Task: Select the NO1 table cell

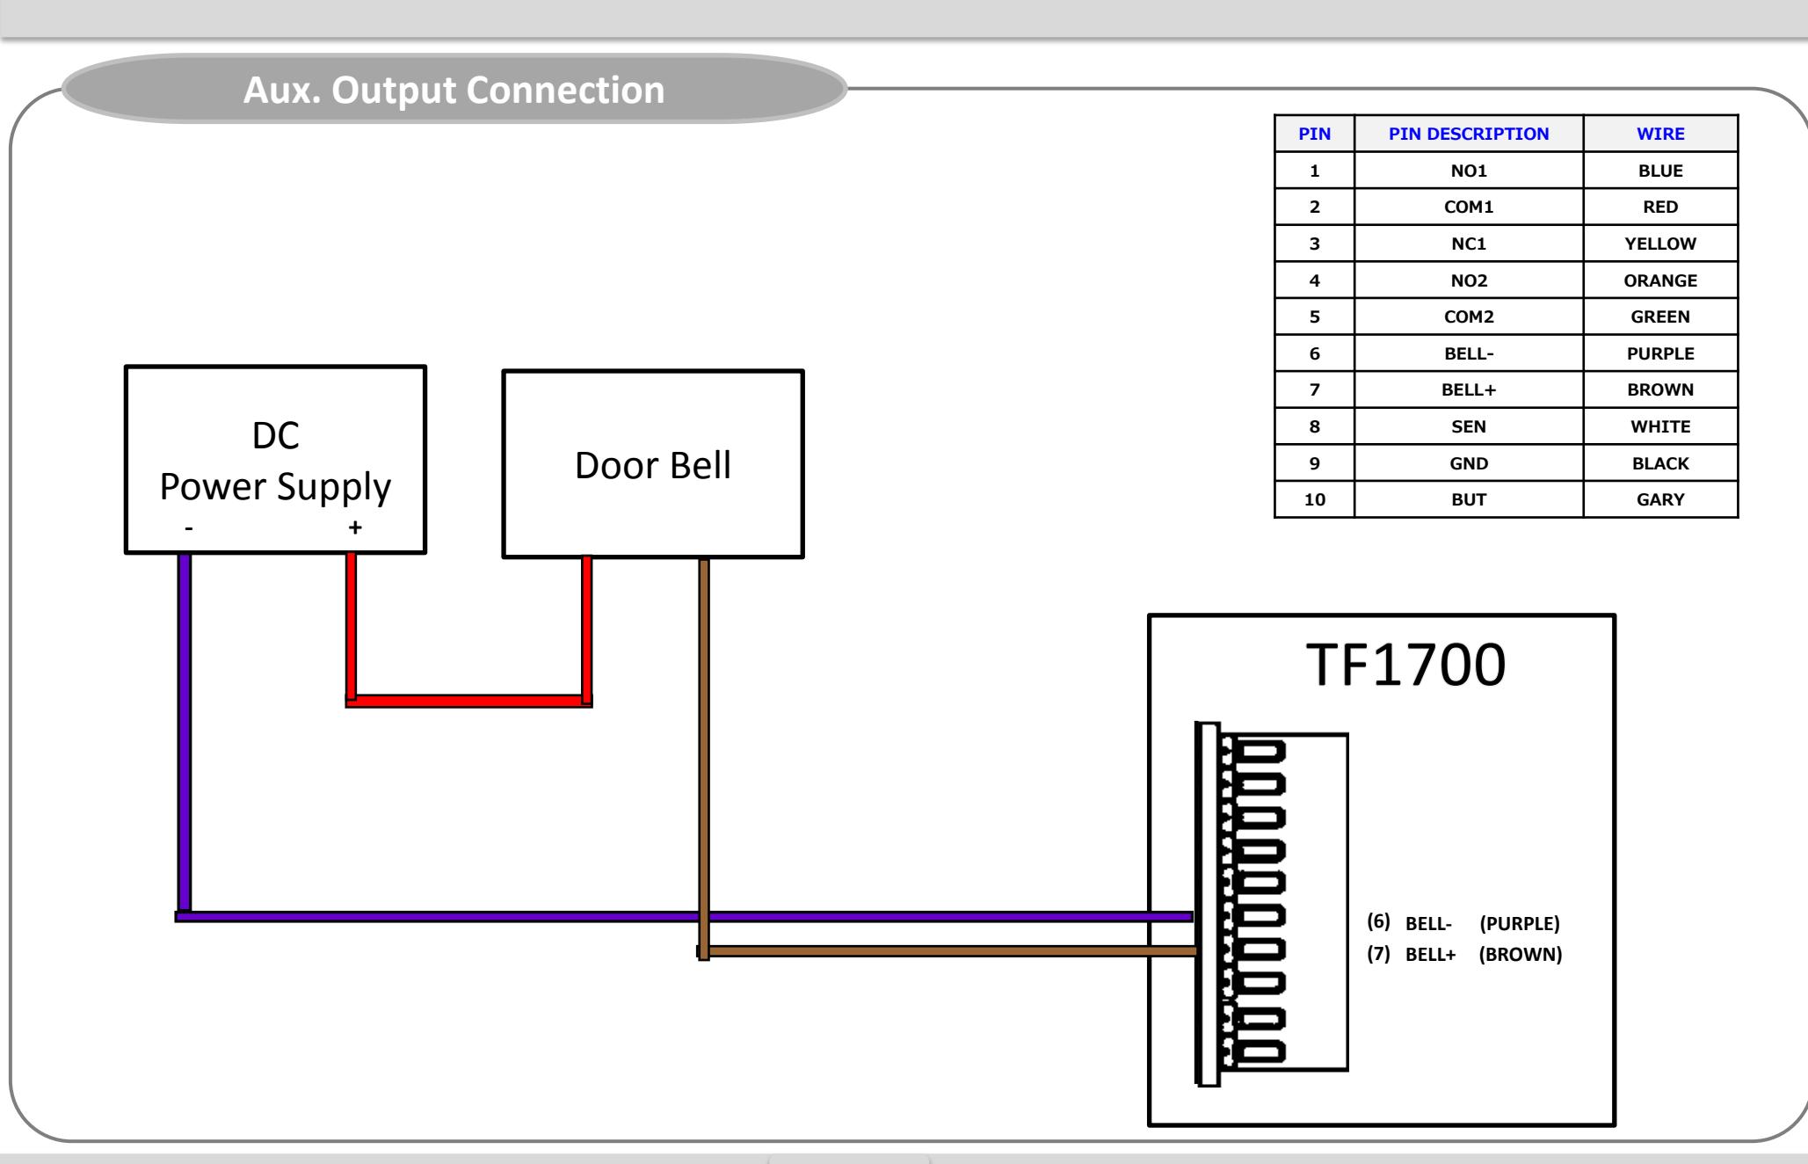Action: point(1469,171)
